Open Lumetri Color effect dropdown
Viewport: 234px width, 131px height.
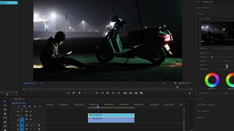[x=218, y=2]
